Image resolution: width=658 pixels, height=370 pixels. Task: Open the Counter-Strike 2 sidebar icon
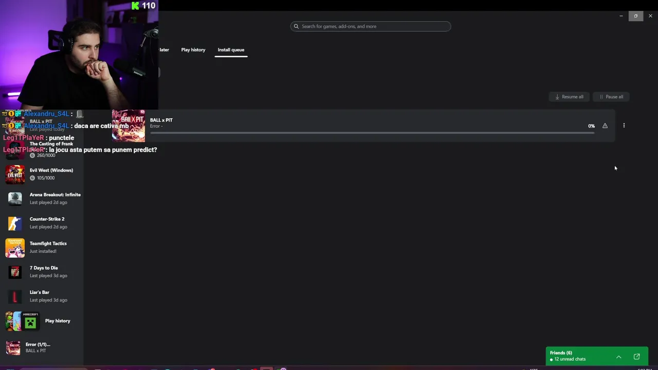15,223
